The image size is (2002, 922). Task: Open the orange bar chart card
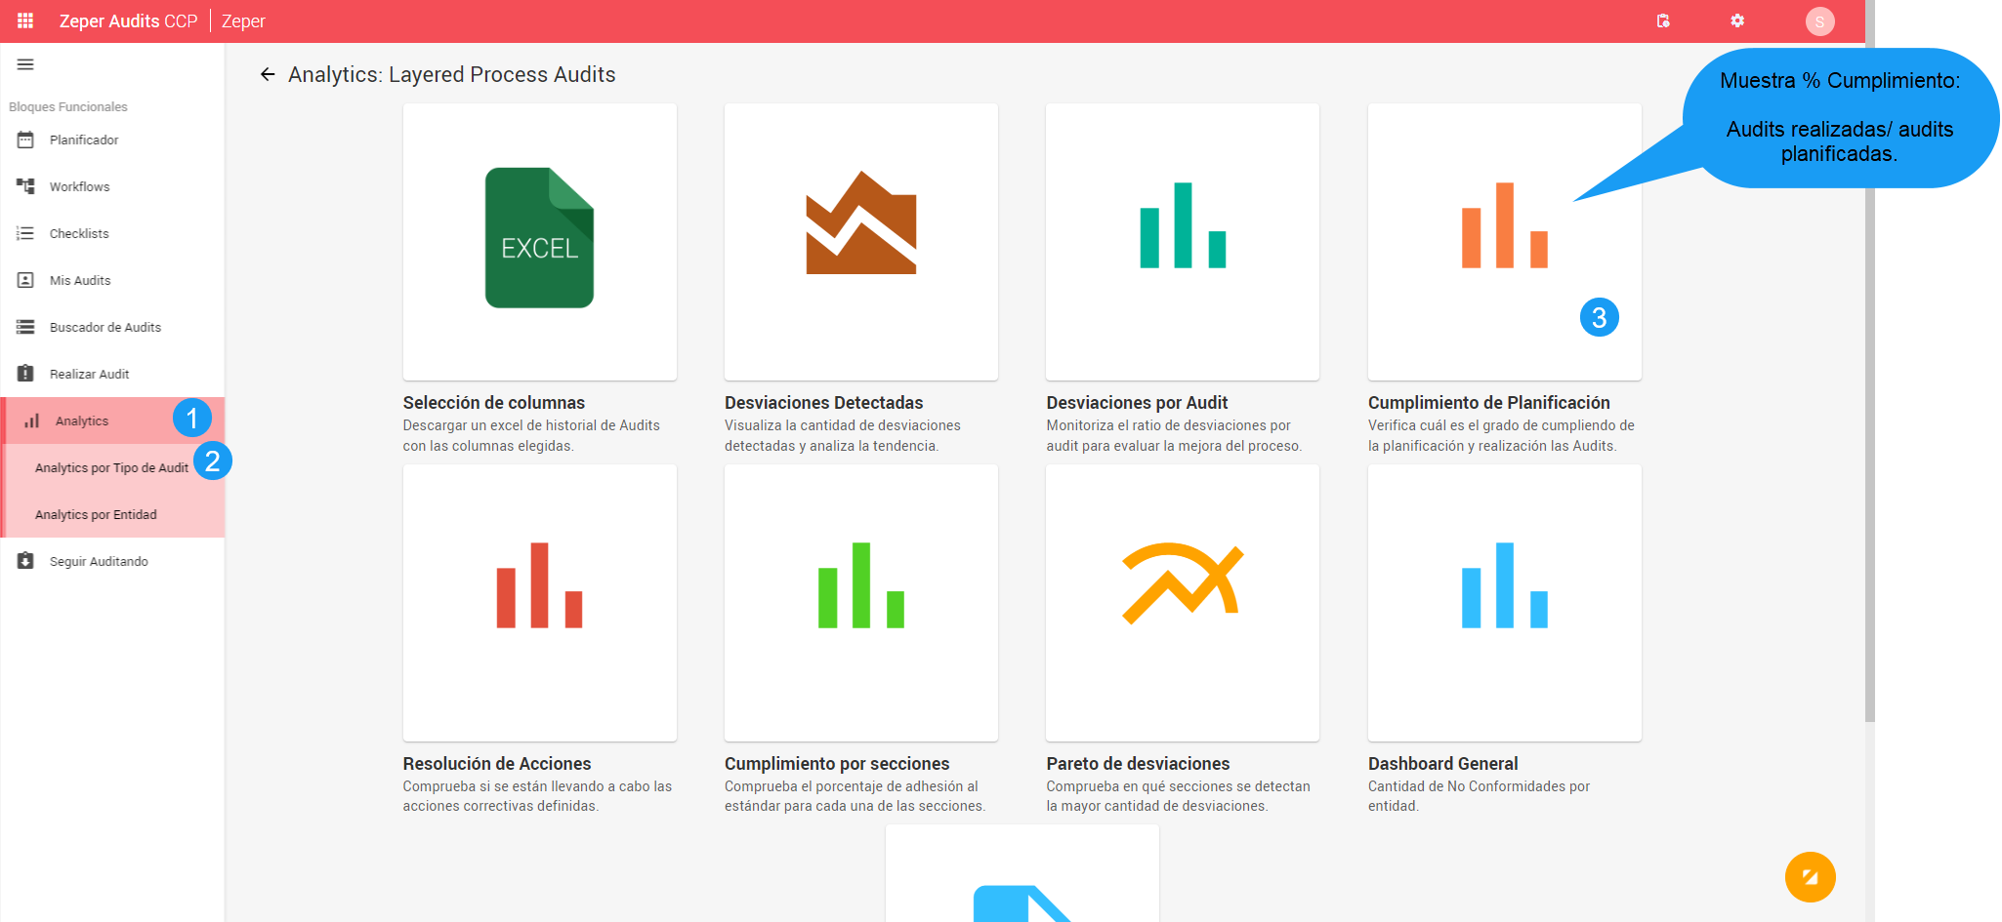[1505, 242]
